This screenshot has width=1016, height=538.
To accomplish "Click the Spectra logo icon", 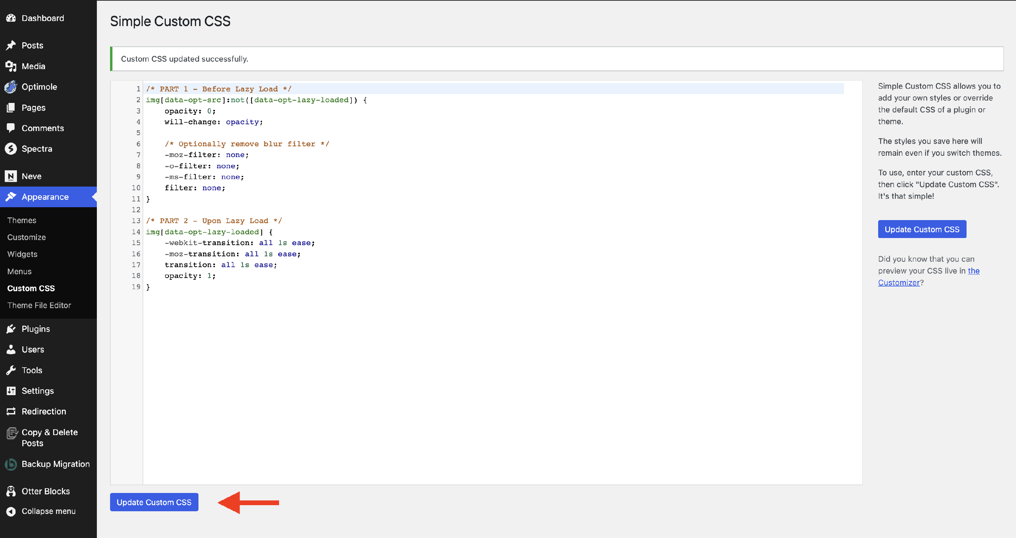I will tap(11, 149).
